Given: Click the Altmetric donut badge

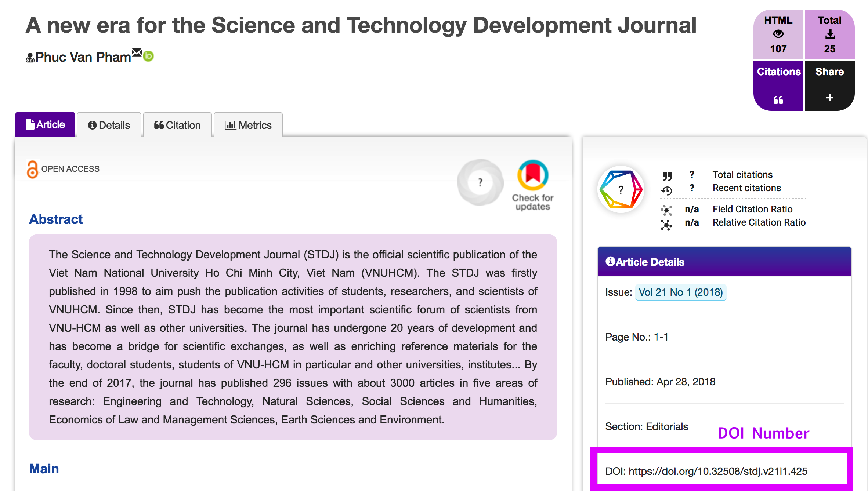Looking at the screenshot, I should [480, 182].
